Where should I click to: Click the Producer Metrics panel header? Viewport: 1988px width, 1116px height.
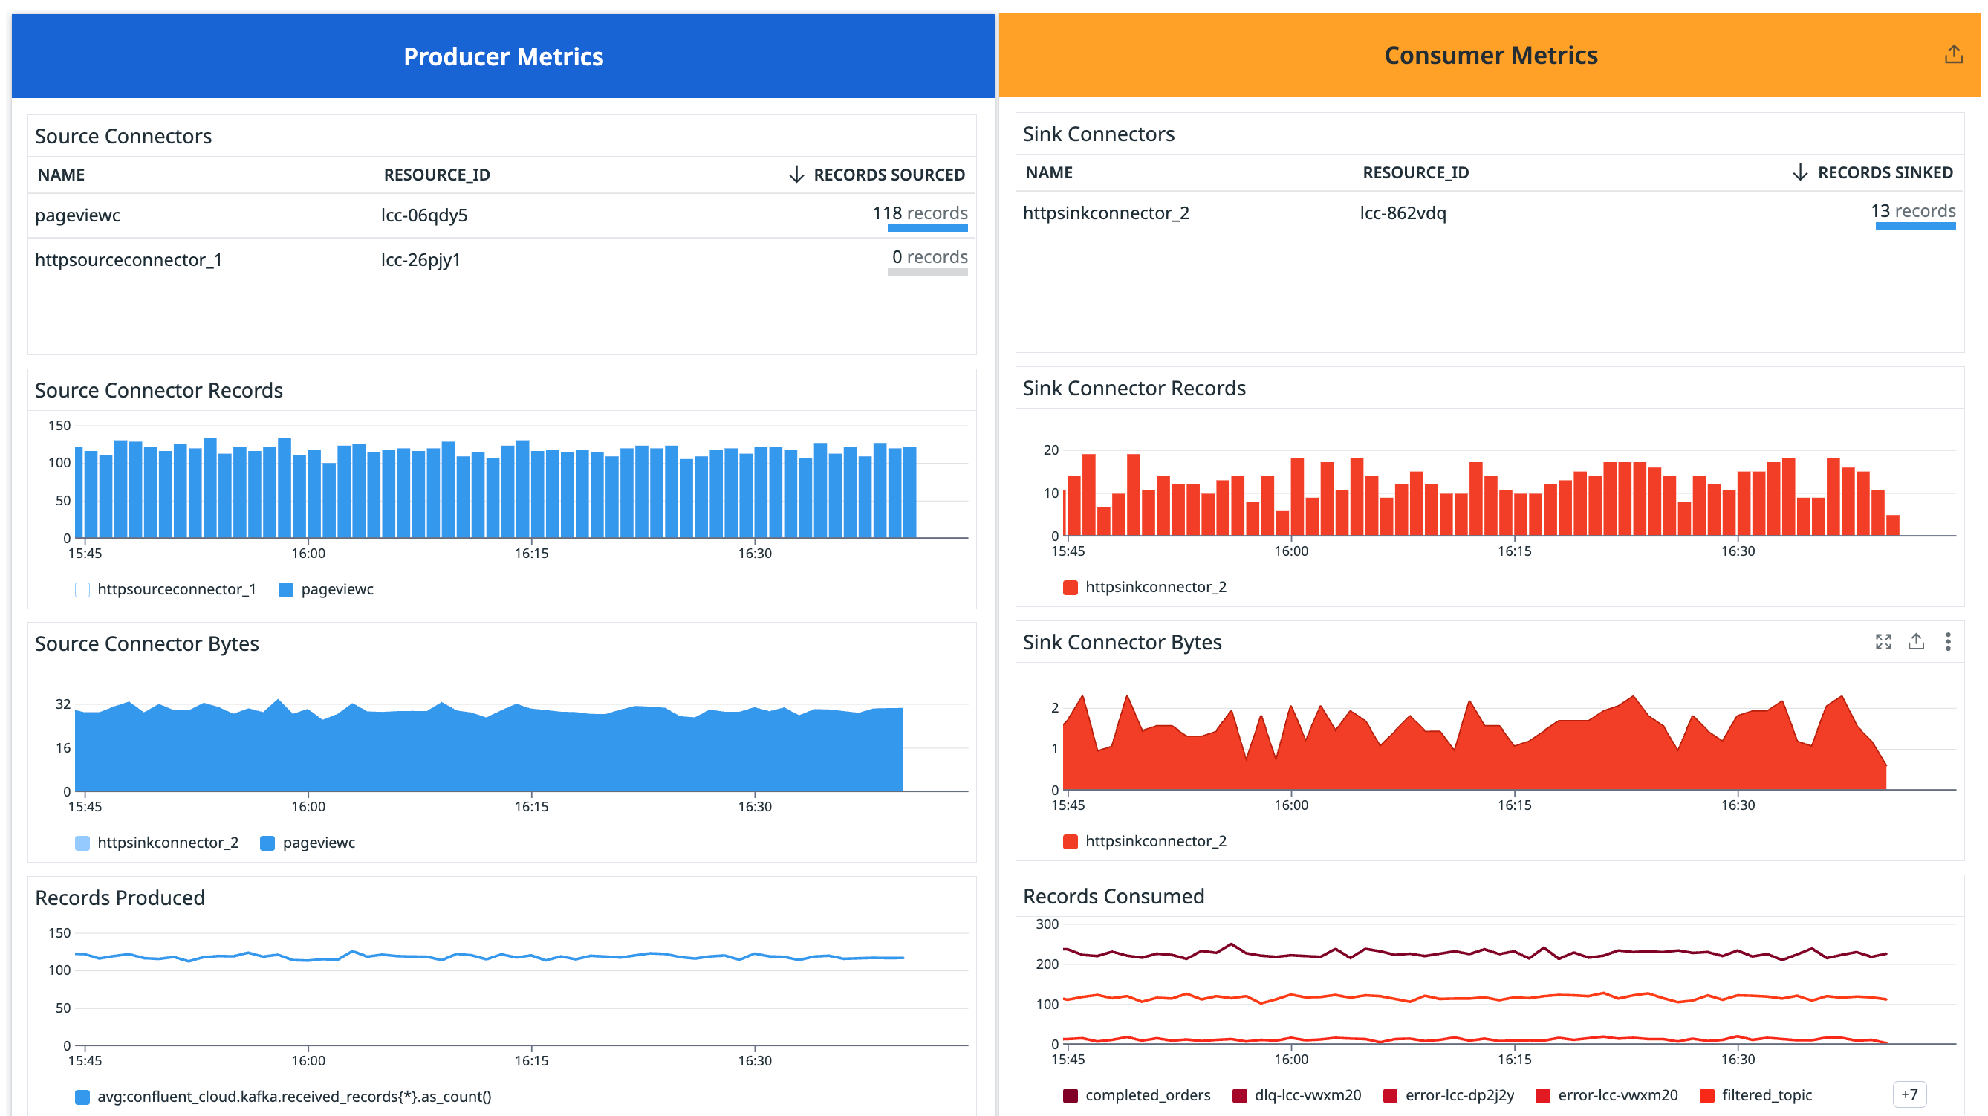(502, 56)
